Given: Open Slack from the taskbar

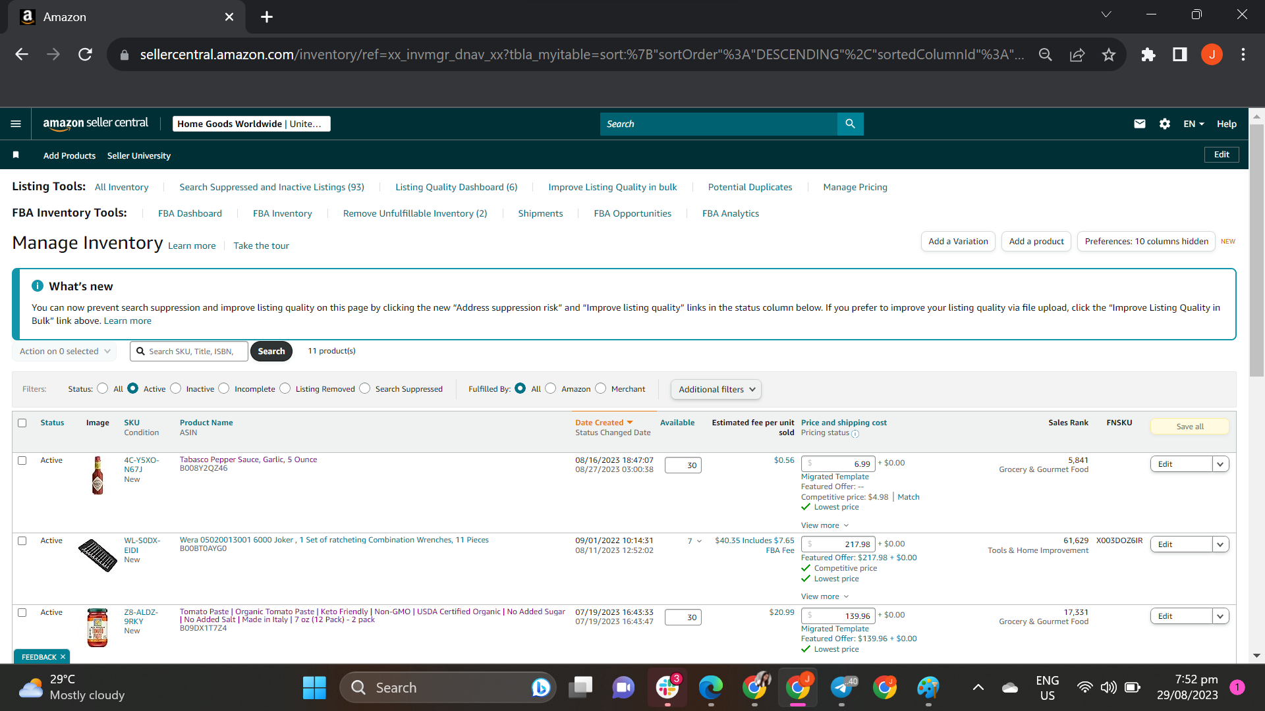Looking at the screenshot, I should tap(667, 688).
